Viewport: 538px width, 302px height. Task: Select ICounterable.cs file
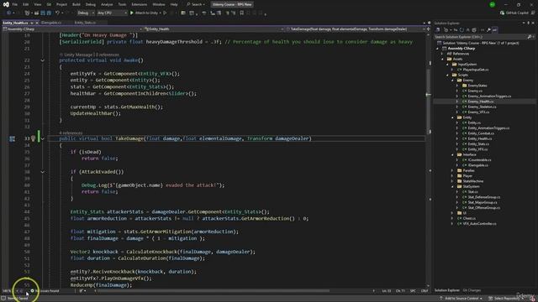[x=479, y=160]
